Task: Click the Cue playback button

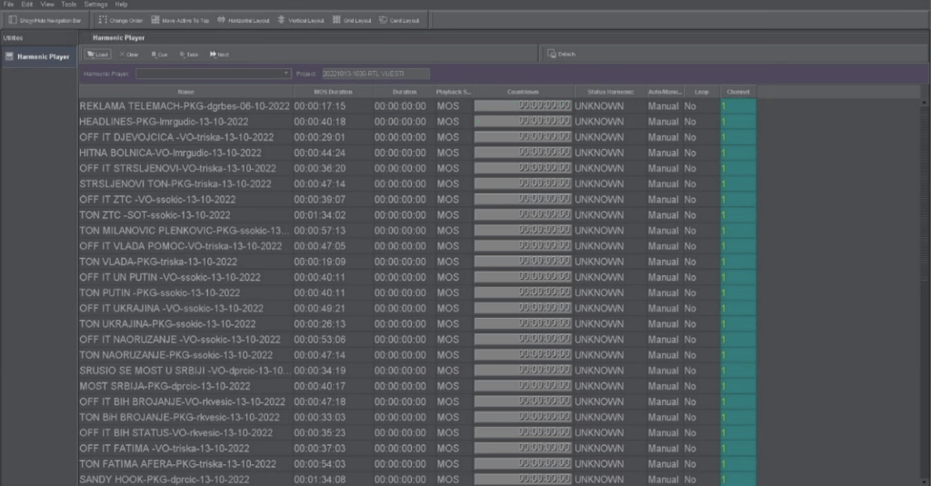Action: point(159,54)
